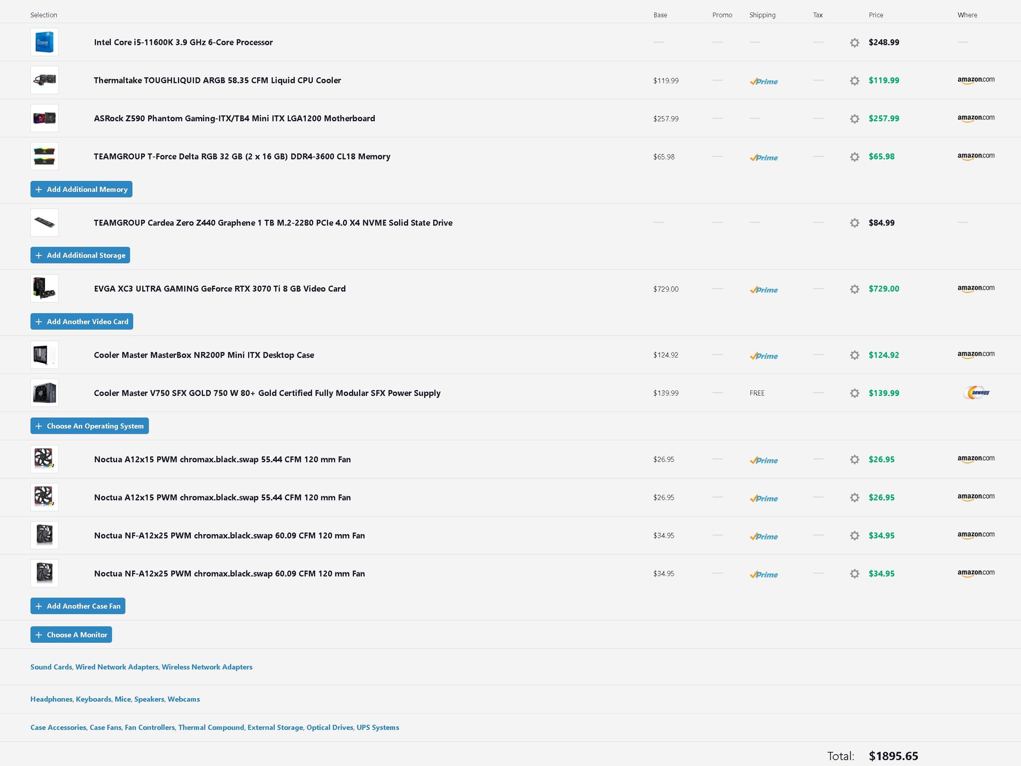Click Prime shipping icon for TEAMGROUP memory
This screenshot has width=1021, height=766.
point(763,158)
